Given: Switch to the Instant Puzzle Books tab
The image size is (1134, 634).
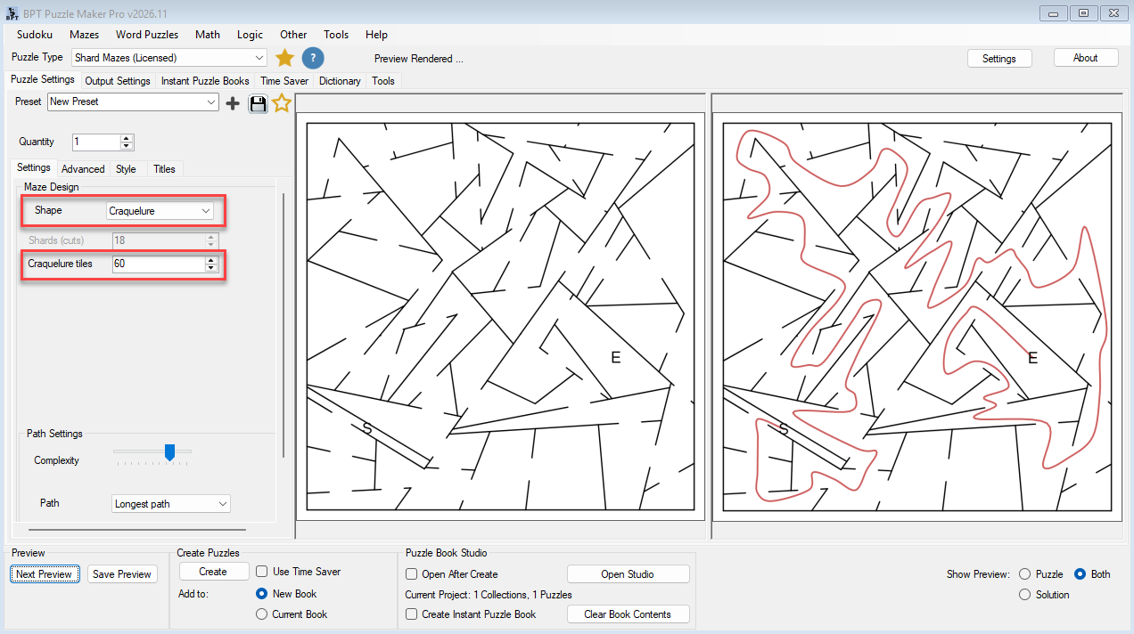Looking at the screenshot, I should pos(205,81).
